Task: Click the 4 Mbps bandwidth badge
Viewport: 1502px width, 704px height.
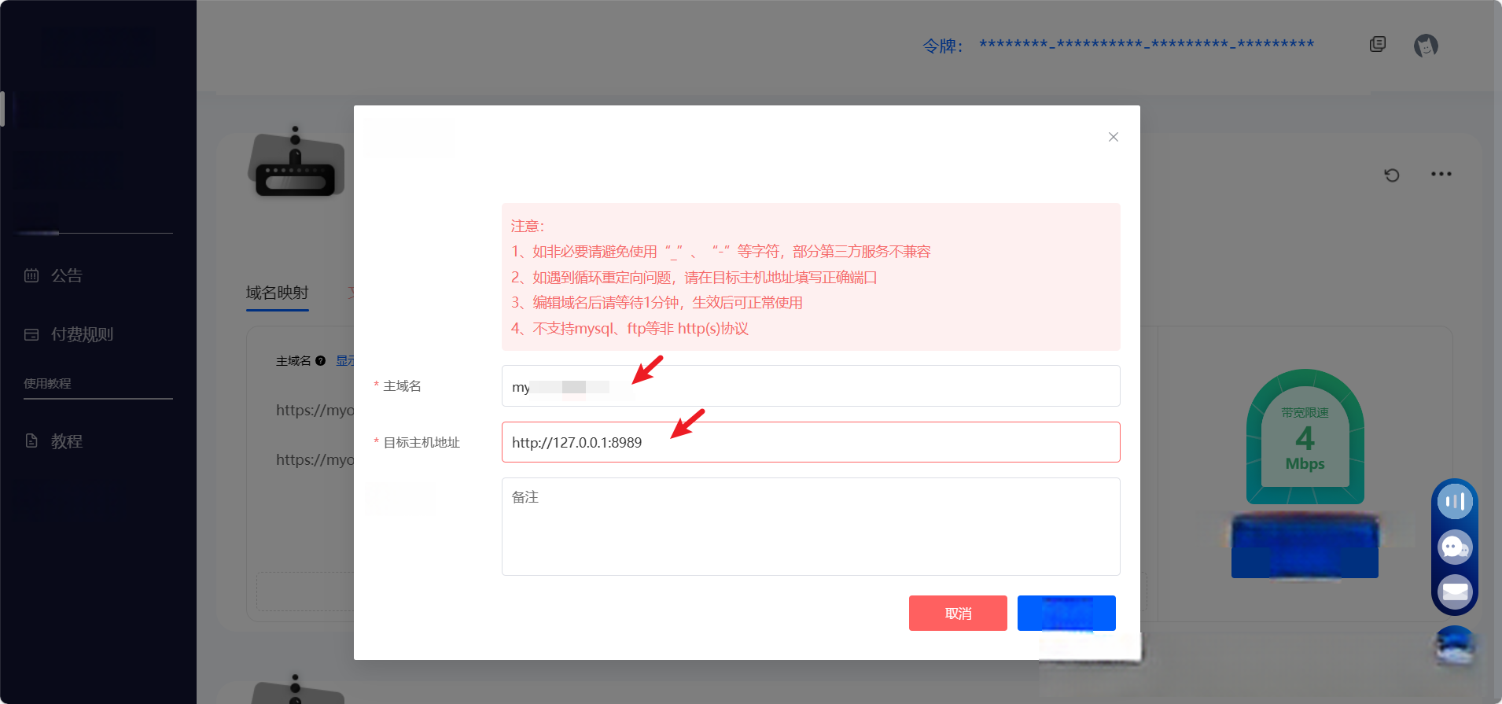Action: click(1305, 437)
